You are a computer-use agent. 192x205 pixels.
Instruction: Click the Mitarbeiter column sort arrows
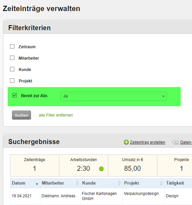click(77, 183)
